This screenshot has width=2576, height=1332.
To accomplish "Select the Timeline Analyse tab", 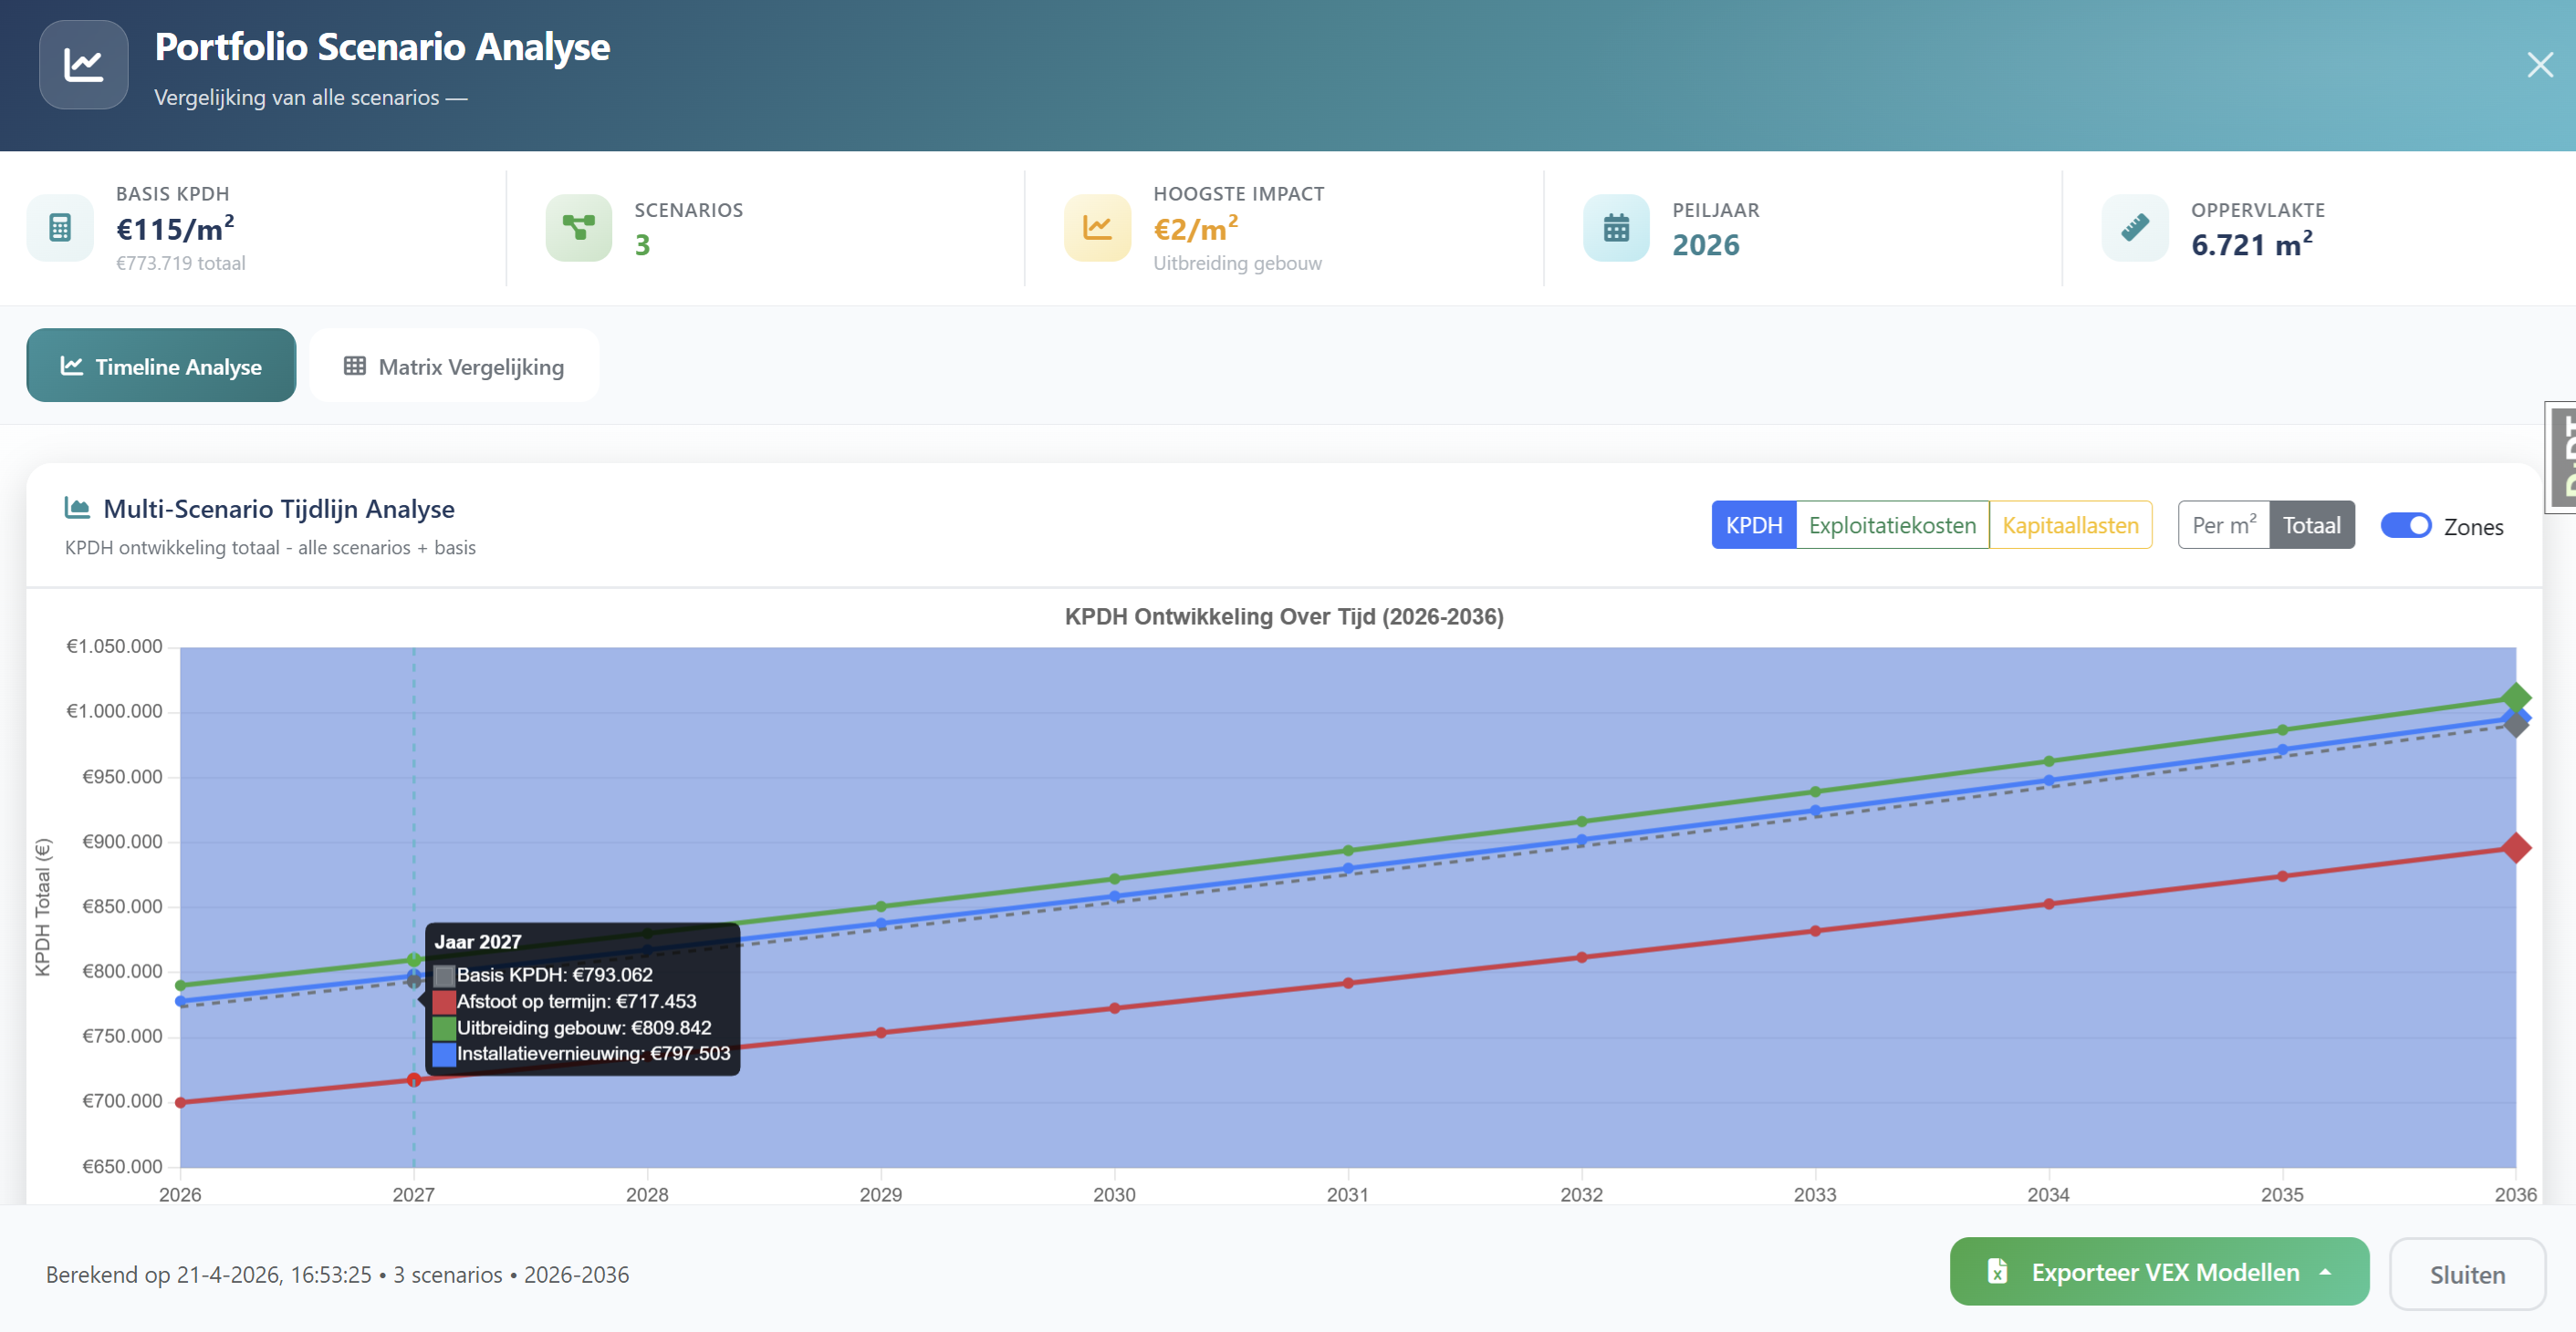I will coord(160,365).
